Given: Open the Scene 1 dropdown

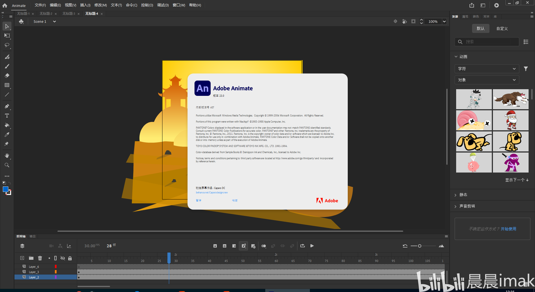Looking at the screenshot, I should (x=44, y=21).
